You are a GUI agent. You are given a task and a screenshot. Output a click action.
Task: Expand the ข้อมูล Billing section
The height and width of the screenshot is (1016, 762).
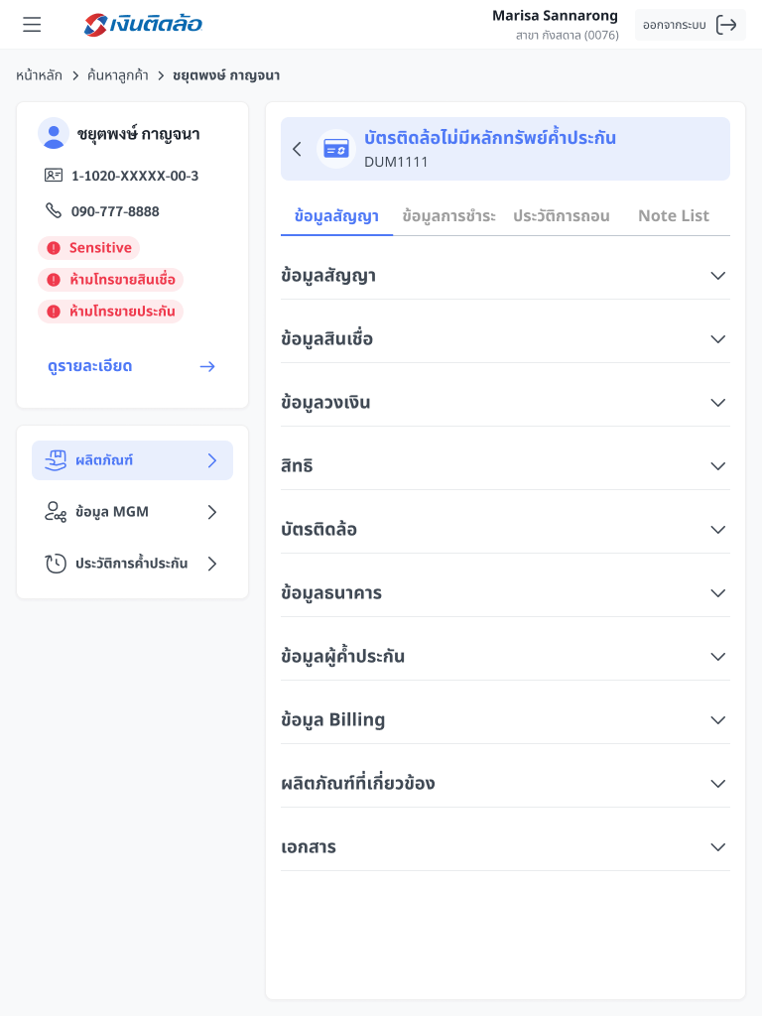click(718, 720)
